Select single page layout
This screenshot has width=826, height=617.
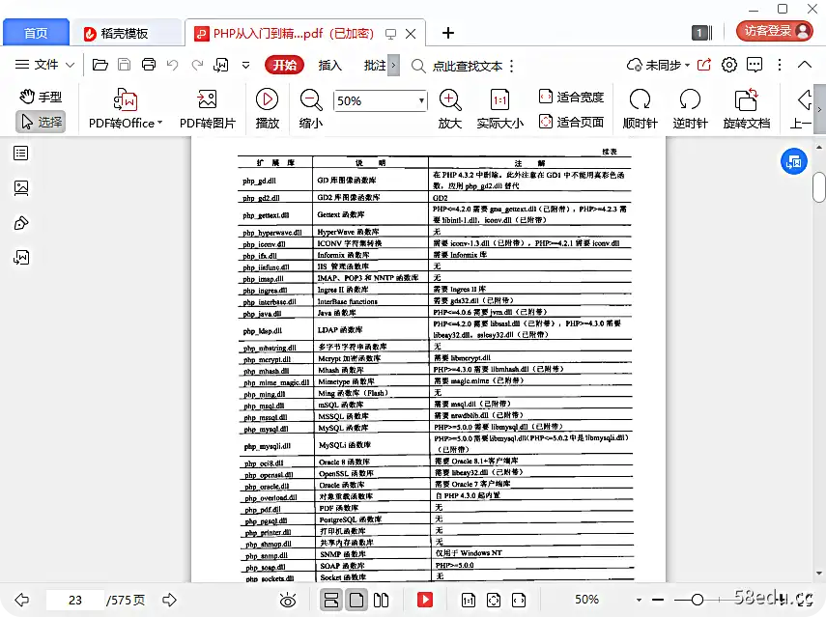coord(356,601)
